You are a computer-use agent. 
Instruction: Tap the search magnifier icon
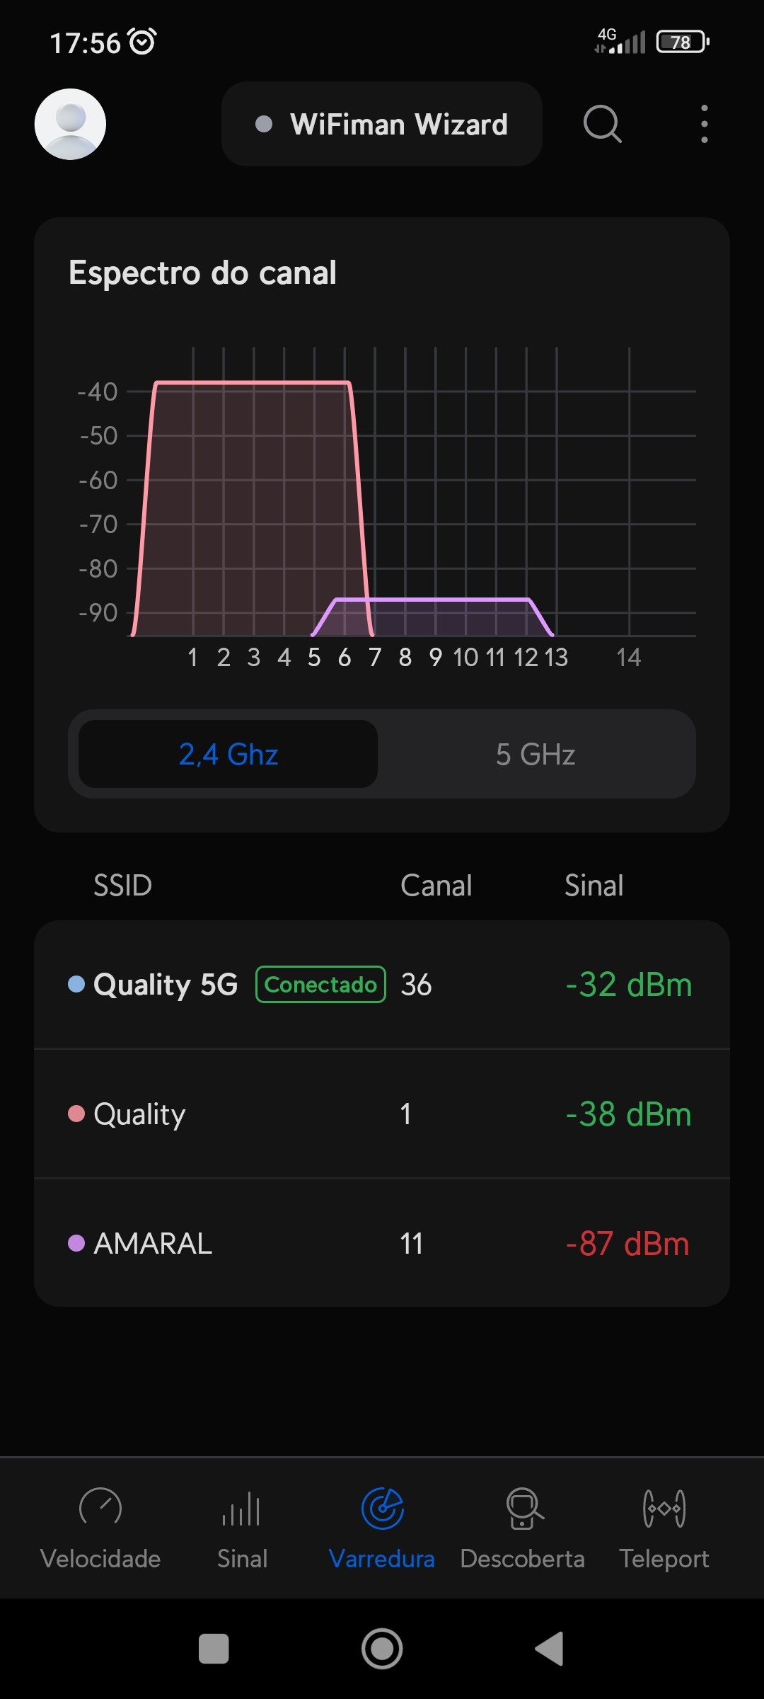point(602,124)
